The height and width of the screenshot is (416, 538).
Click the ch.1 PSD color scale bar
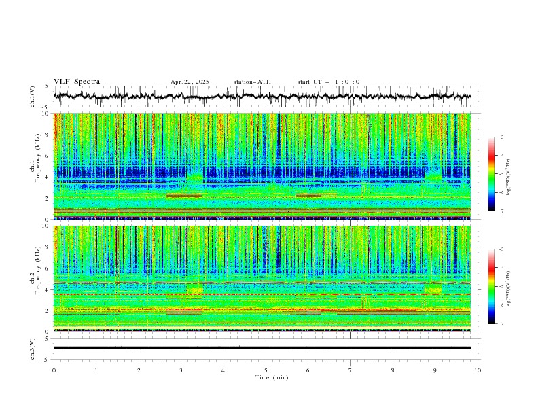491,174
